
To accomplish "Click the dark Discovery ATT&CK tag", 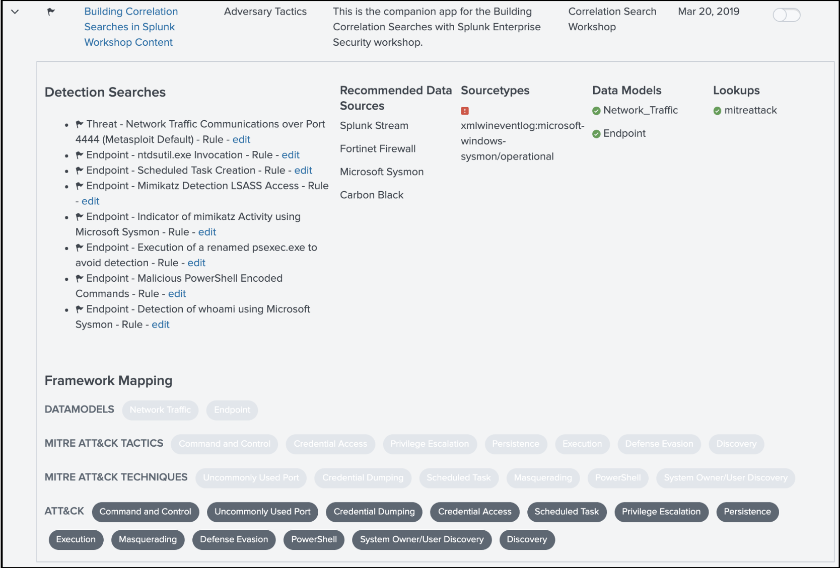I will click(527, 539).
